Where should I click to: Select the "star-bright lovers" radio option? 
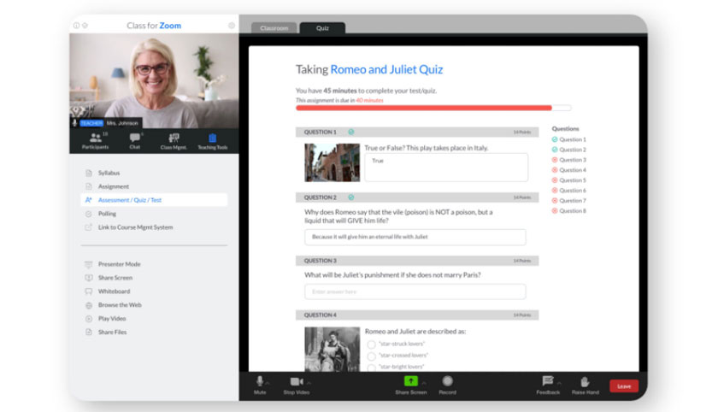coord(371,368)
